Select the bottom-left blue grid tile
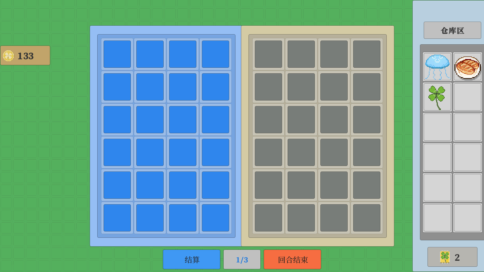Viewport: 484px width, 272px height. 117,218
